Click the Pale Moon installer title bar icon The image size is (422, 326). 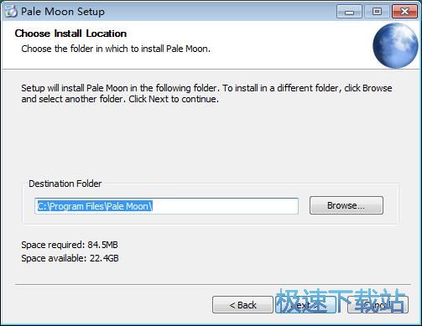point(11,12)
